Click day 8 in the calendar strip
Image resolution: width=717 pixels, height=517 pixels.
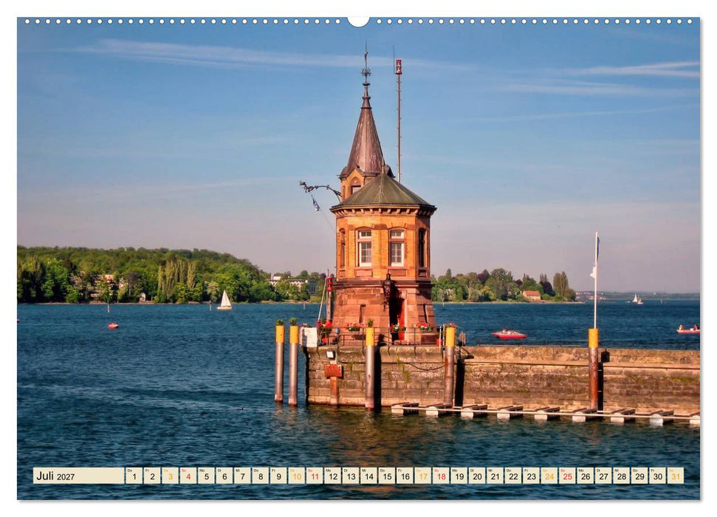[260, 476]
